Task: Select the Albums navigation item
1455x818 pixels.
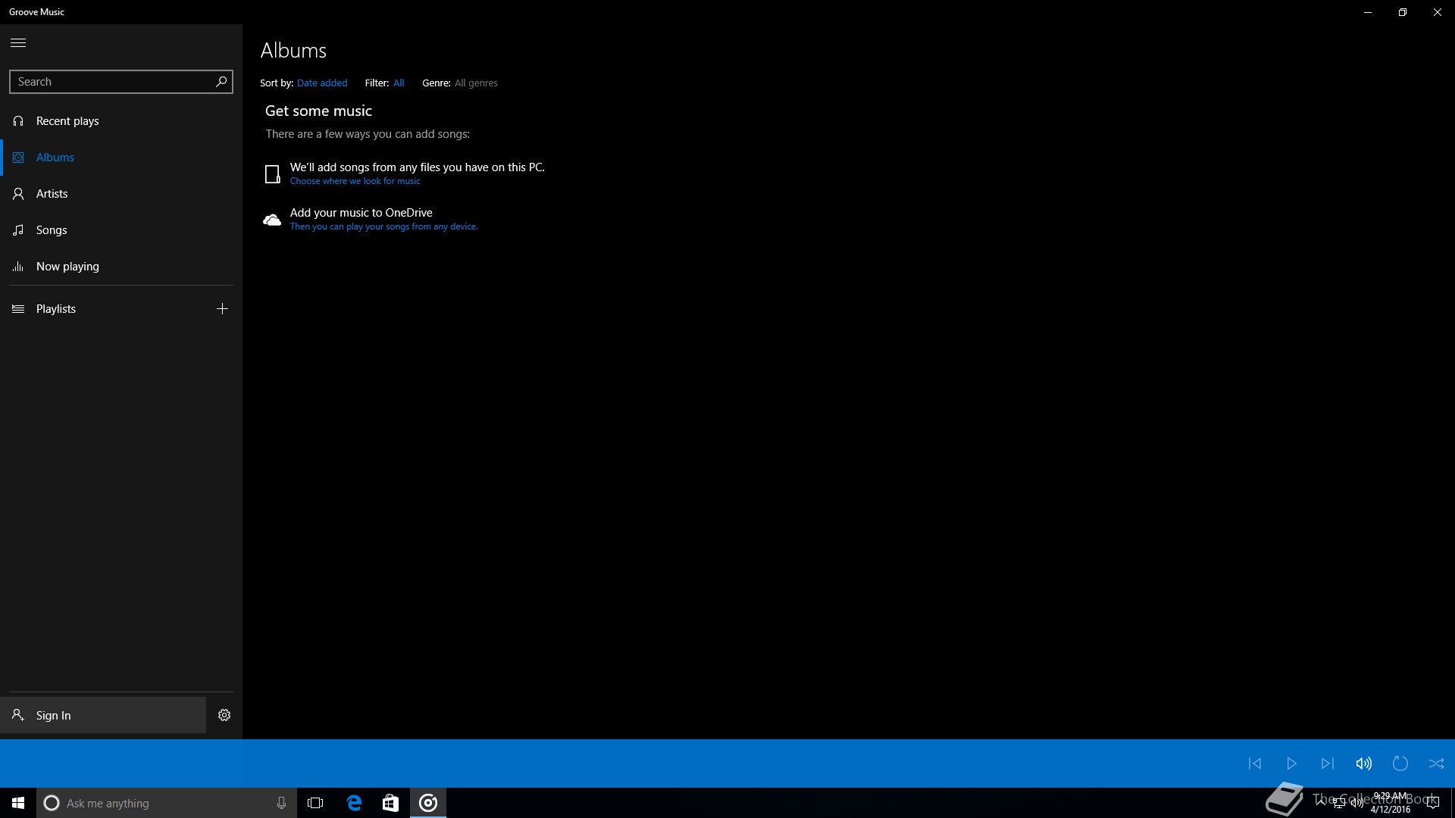Action: click(121, 158)
